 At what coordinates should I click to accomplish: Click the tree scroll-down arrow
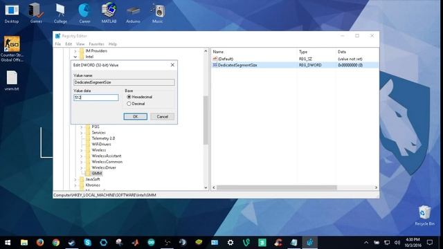pos(206,187)
